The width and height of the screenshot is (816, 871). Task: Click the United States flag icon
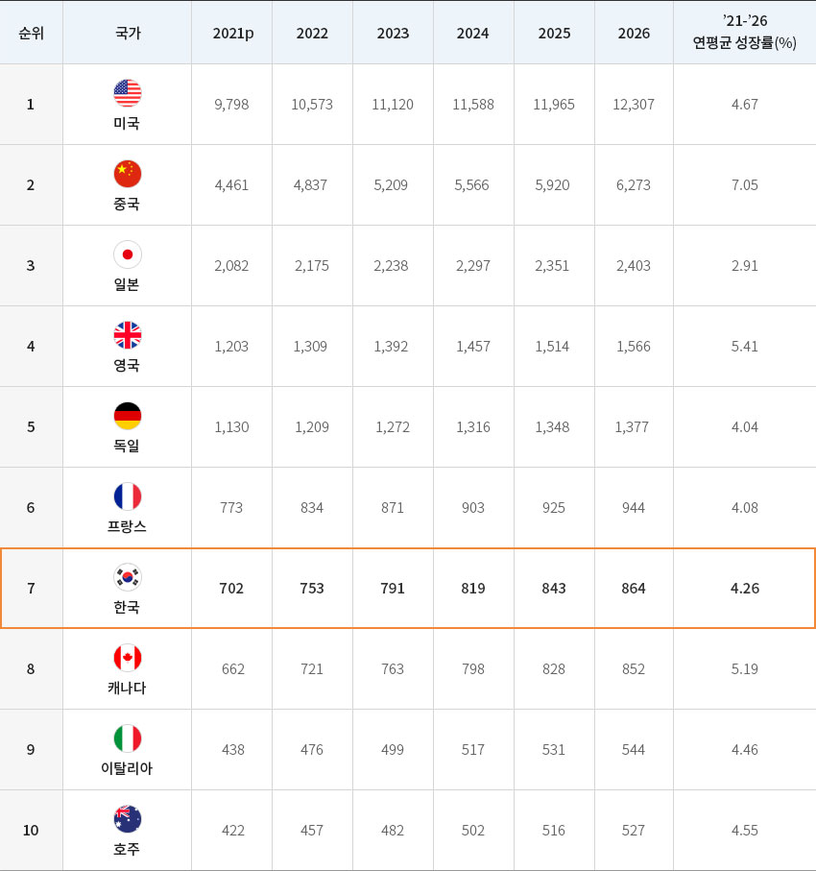tap(127, 93)
